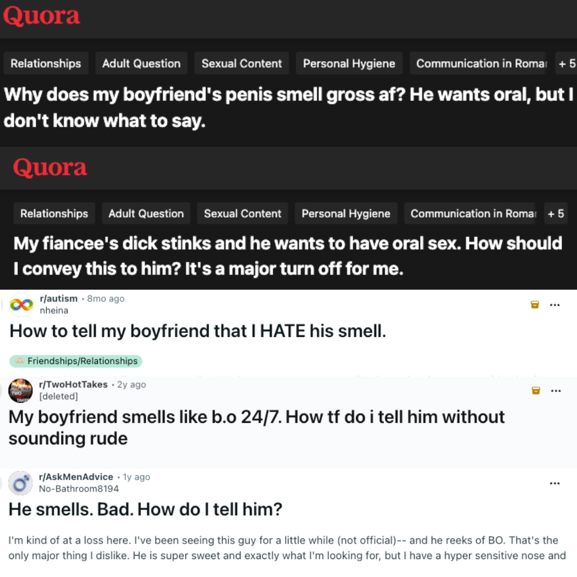Screen dimensions: 577x577
Task: Open more options on r/TwoHotTakes post
Action: coord(556,391)
